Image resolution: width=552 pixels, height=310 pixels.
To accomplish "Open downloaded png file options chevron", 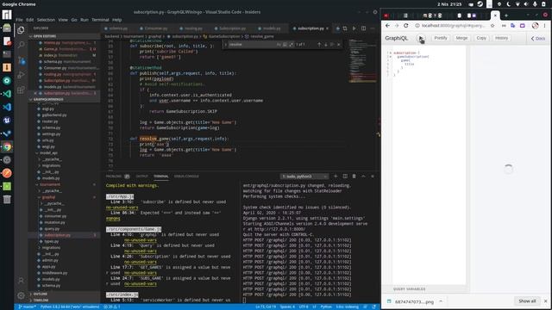I will click(x=441, y=301).
